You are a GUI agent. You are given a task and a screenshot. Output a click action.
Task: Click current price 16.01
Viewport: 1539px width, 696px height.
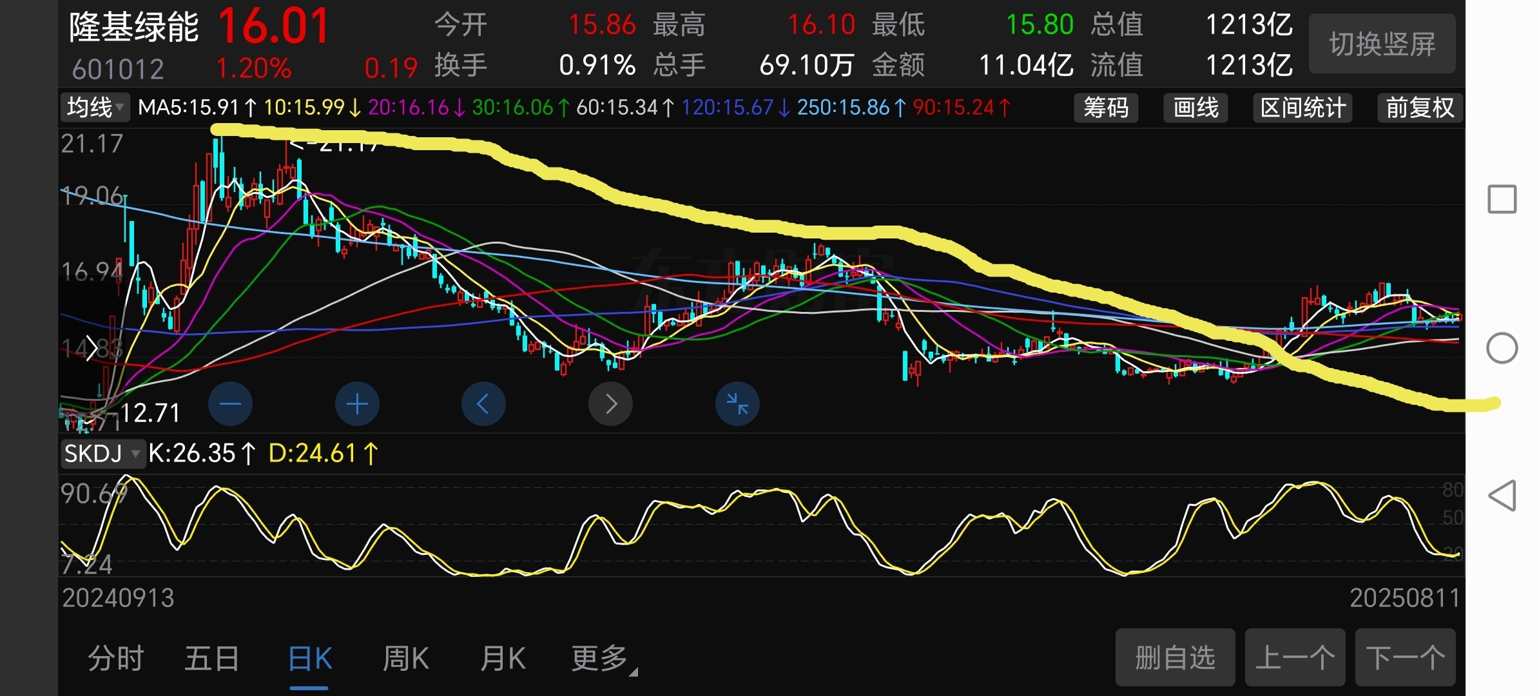tap(274, 26)
